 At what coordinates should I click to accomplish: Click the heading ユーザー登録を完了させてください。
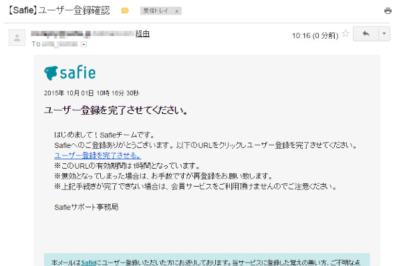[x=116, y=111]
